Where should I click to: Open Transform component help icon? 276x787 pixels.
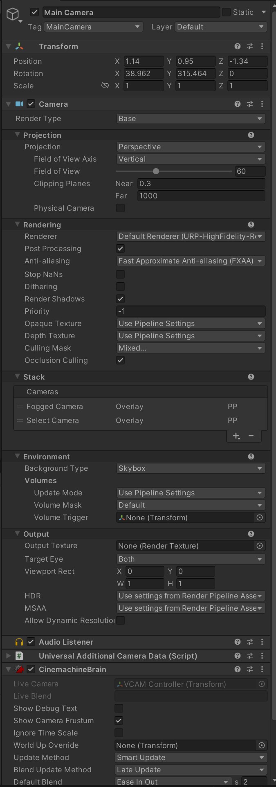point(238,47)
